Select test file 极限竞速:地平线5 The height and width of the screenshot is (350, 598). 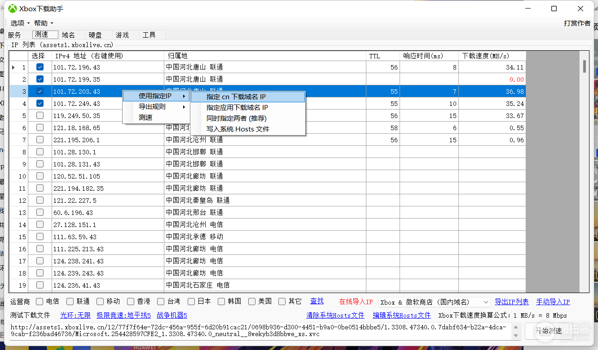point(124,315)
